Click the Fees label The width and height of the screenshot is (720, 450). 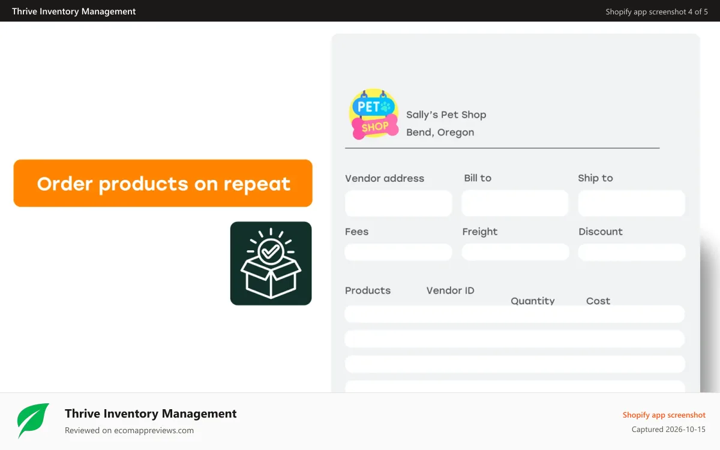(x=356, y=232)
